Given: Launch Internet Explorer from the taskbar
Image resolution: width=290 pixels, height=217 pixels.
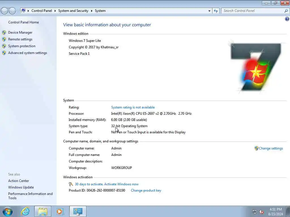Looking at the screenshot, I should (25, 211).
